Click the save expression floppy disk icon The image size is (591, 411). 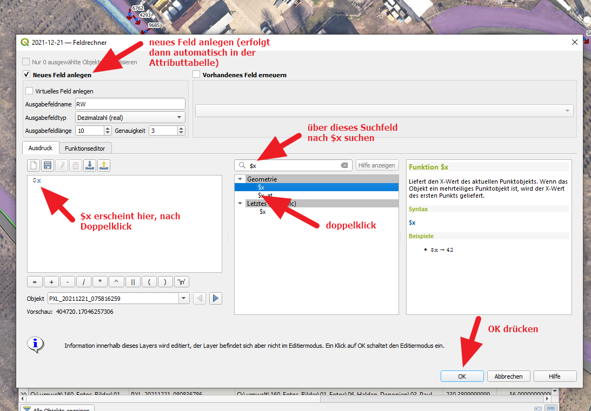(48, 166)
